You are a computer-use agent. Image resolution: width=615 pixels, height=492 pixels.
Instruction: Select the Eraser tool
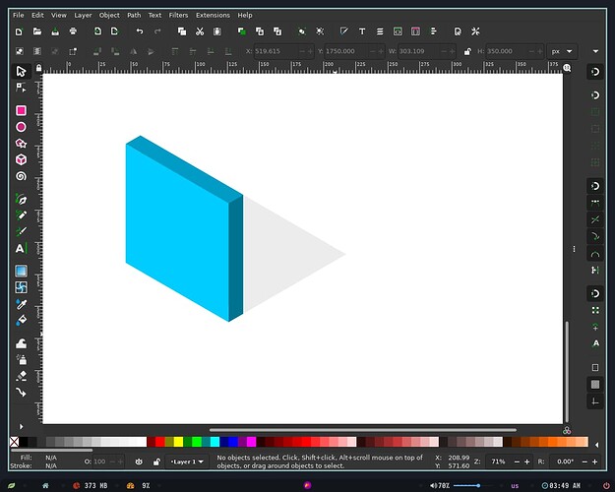tap(22, 376)
